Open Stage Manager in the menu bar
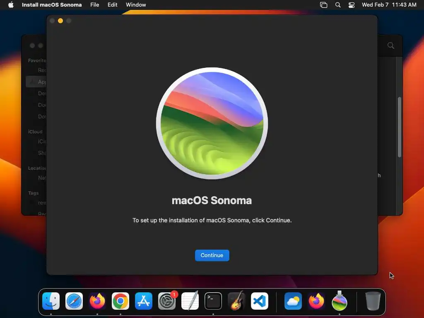The height and width of the screenshot is (318, 424). (x=323, y=5)
